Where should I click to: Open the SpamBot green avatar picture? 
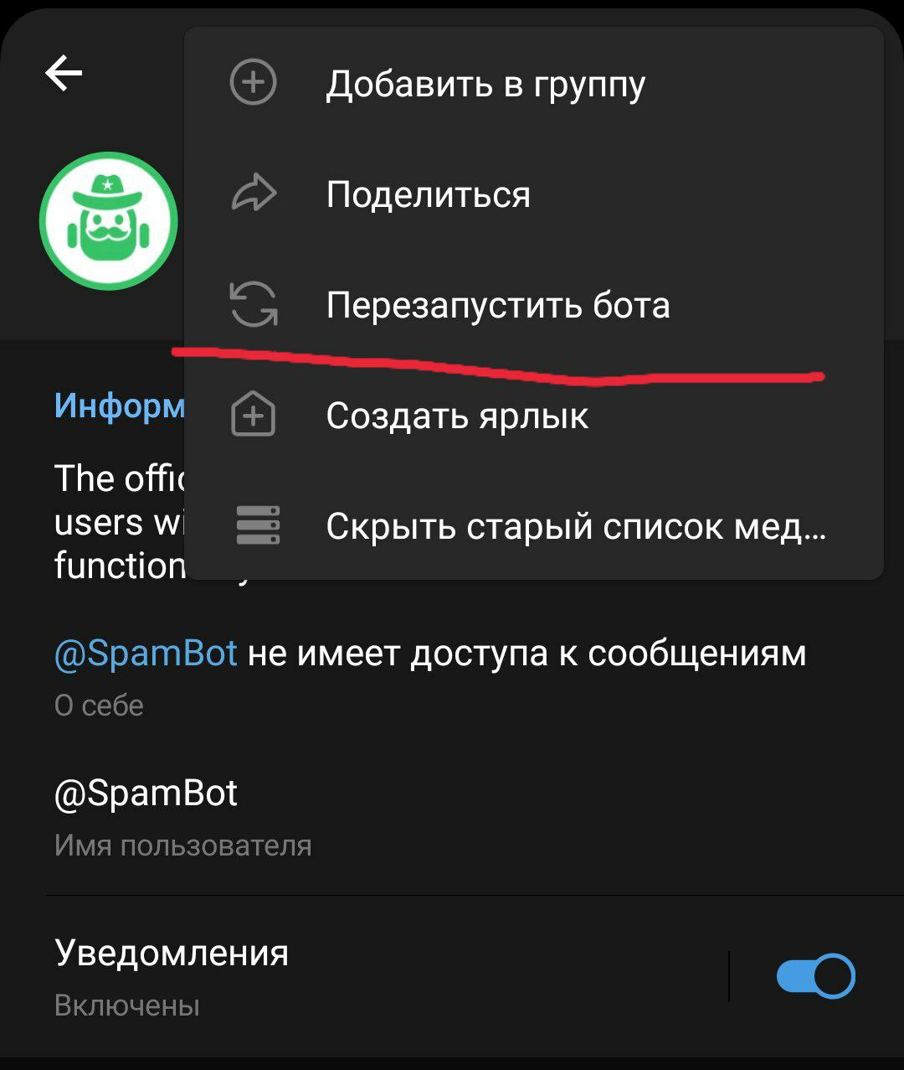point(109,221)
